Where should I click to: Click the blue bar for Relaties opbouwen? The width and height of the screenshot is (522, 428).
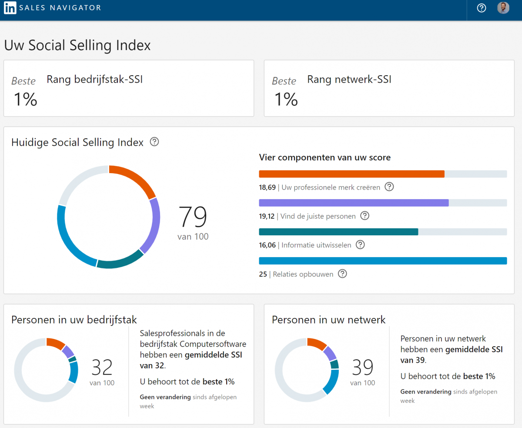click(x=383, y=261)
